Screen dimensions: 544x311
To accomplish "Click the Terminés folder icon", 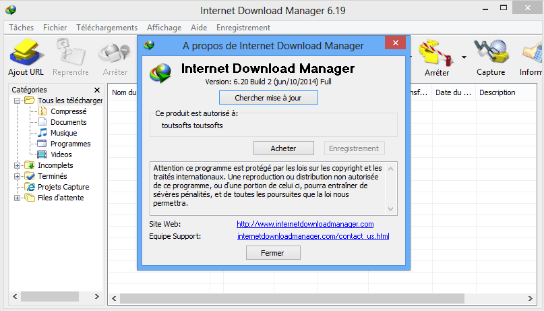I will 30,175.
